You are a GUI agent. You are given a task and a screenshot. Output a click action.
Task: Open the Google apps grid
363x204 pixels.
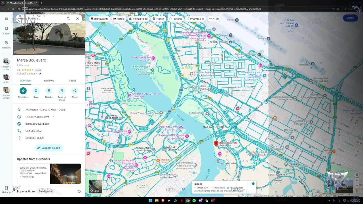337,18
